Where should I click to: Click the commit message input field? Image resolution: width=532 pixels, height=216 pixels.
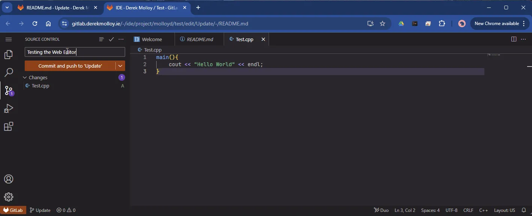(75, 52)
